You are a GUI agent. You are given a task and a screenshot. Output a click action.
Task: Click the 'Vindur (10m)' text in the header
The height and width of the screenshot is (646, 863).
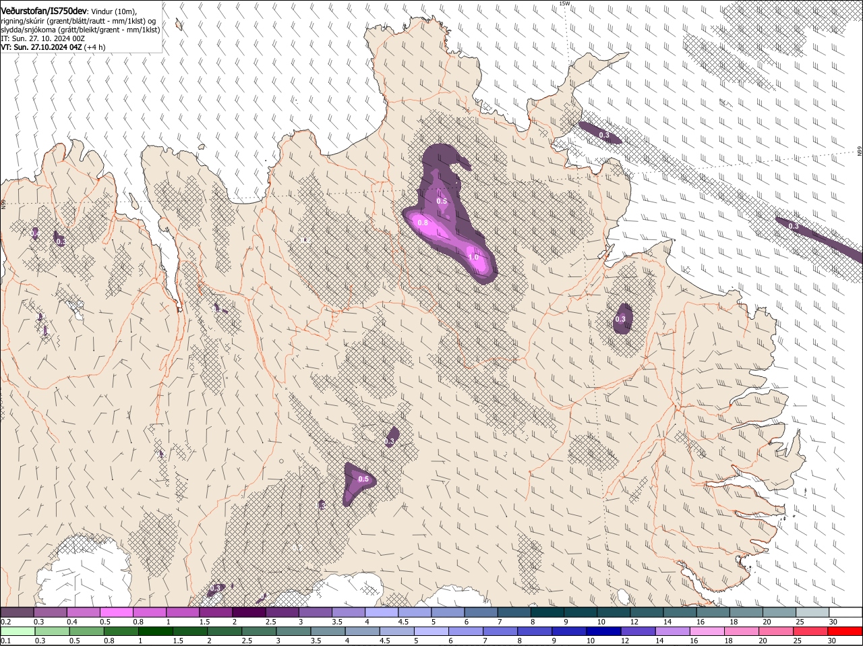pyautogui.click(x=113, y=11)
